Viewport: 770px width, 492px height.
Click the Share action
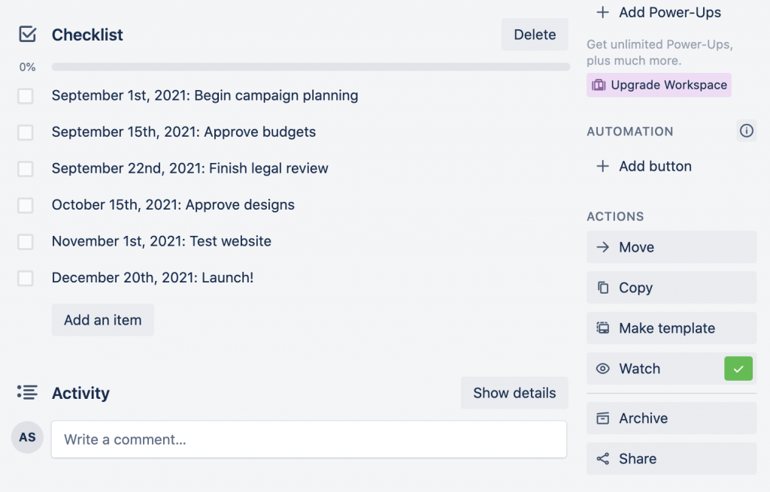(671, 459)
